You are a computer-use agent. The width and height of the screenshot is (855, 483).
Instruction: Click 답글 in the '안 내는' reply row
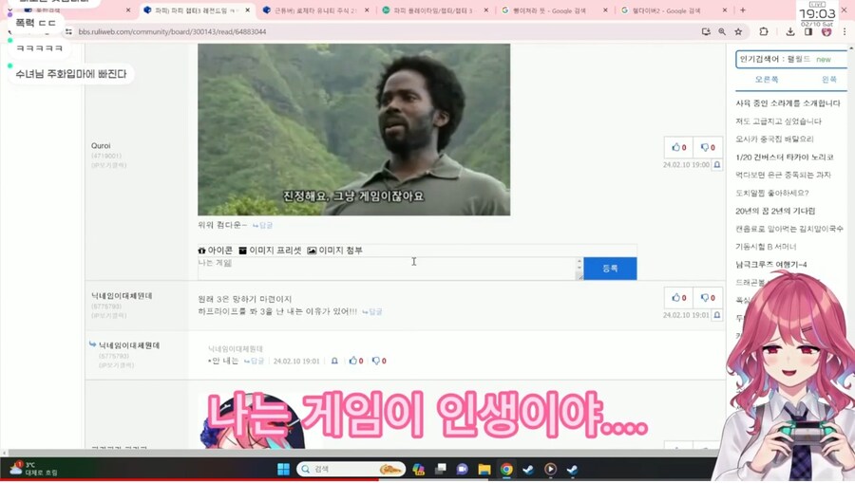pyautogui.click(x=254, y=361)
